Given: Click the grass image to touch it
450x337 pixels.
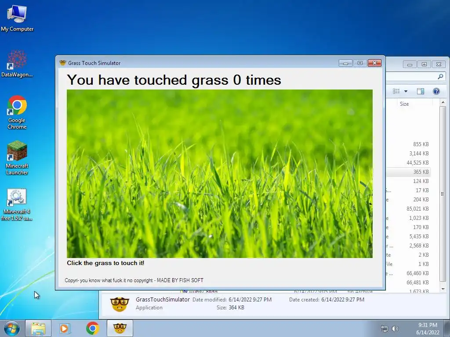Looking at the screenshot, I should click(220, 174).
